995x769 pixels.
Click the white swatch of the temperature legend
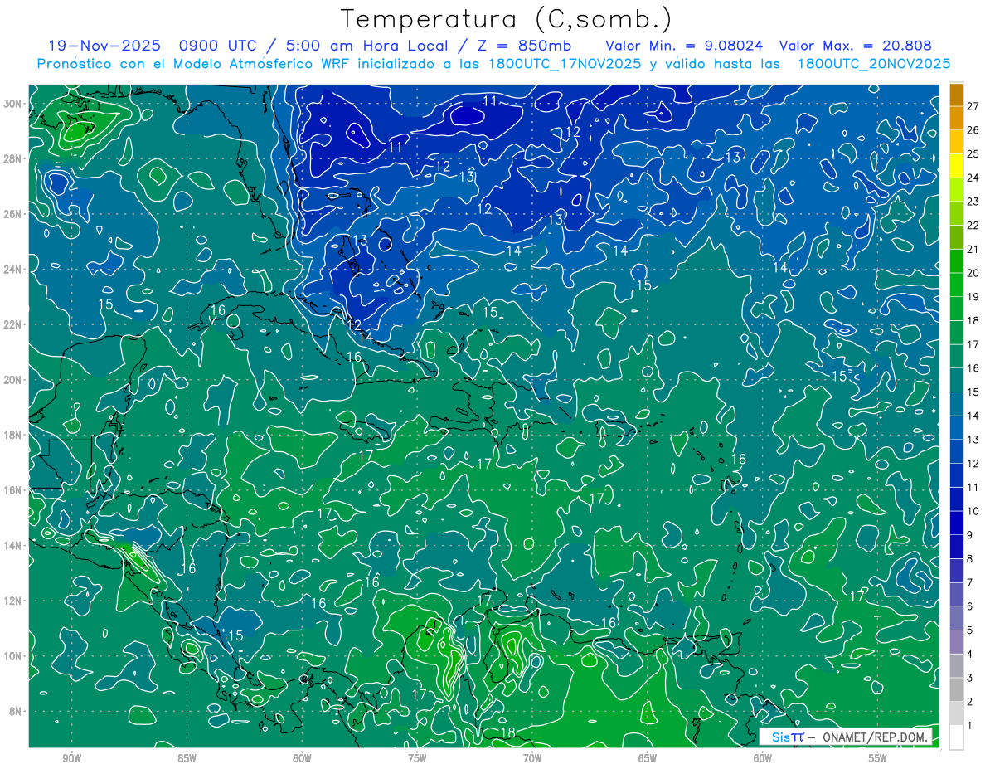[x=956, y=737]
